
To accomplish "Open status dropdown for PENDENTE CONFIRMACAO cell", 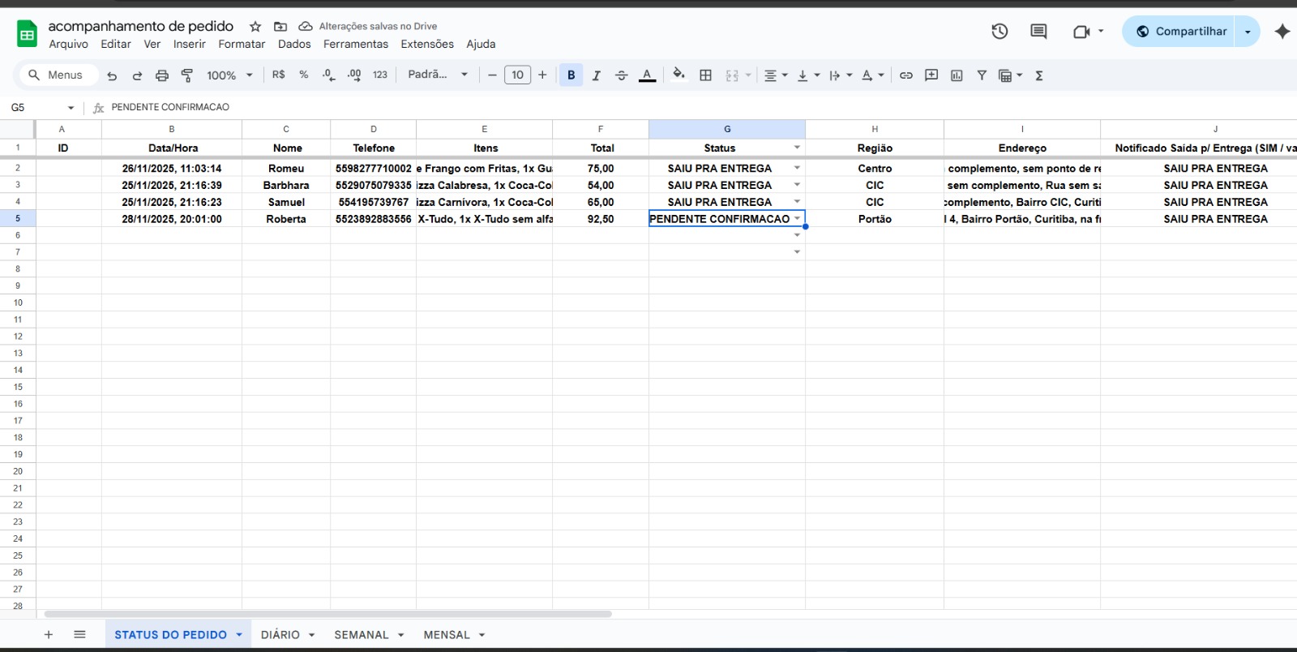I will tap(797, 219).
